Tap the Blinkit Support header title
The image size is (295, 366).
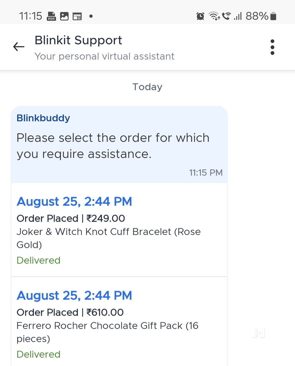(x=78, y=40)
